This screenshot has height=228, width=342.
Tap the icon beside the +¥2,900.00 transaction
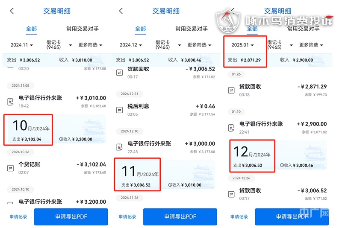point(231,128)
